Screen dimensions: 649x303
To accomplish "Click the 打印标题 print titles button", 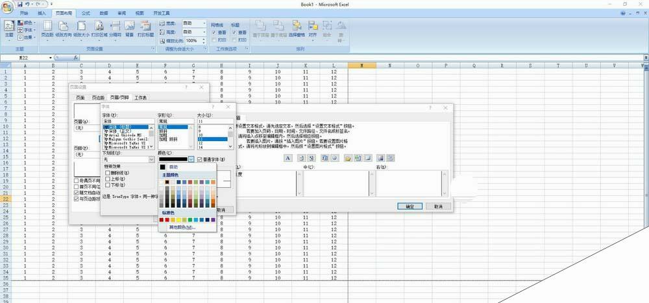I will coord(145,30).
